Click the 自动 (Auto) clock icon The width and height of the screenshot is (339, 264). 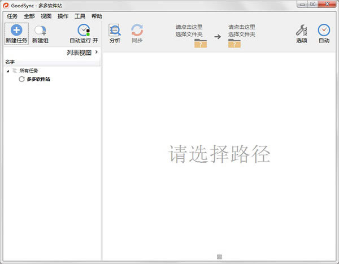click(324, 30)
